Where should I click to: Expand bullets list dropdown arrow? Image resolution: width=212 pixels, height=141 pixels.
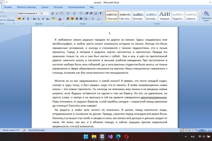coord(71,14)
